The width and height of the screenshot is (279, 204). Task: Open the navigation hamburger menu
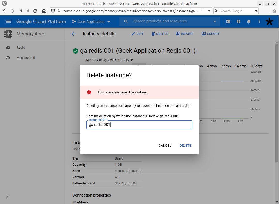(x=8, y=21)
